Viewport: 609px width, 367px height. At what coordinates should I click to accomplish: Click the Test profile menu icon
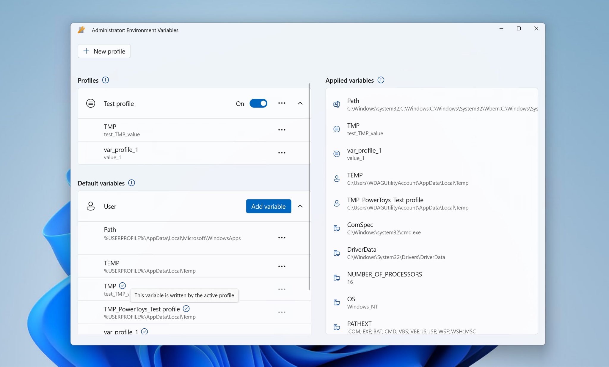[282, 103]
